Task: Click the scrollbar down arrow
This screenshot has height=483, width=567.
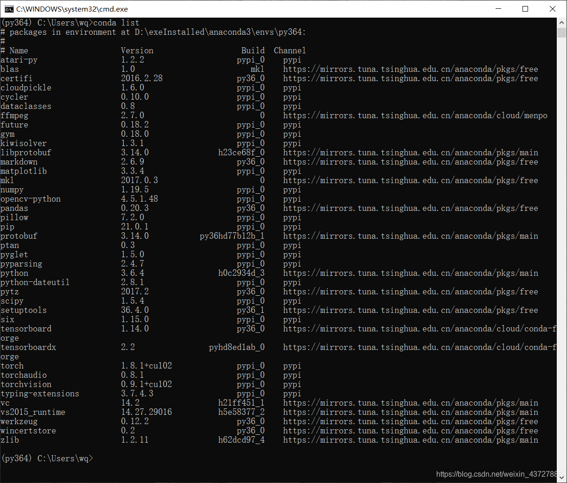Action: pyautogui.click(x=562, y=477)
